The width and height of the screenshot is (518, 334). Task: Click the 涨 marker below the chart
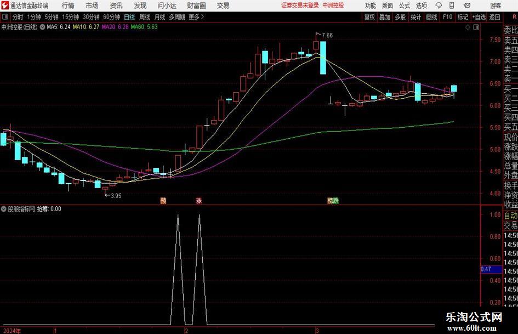click(x=199, y=200)
